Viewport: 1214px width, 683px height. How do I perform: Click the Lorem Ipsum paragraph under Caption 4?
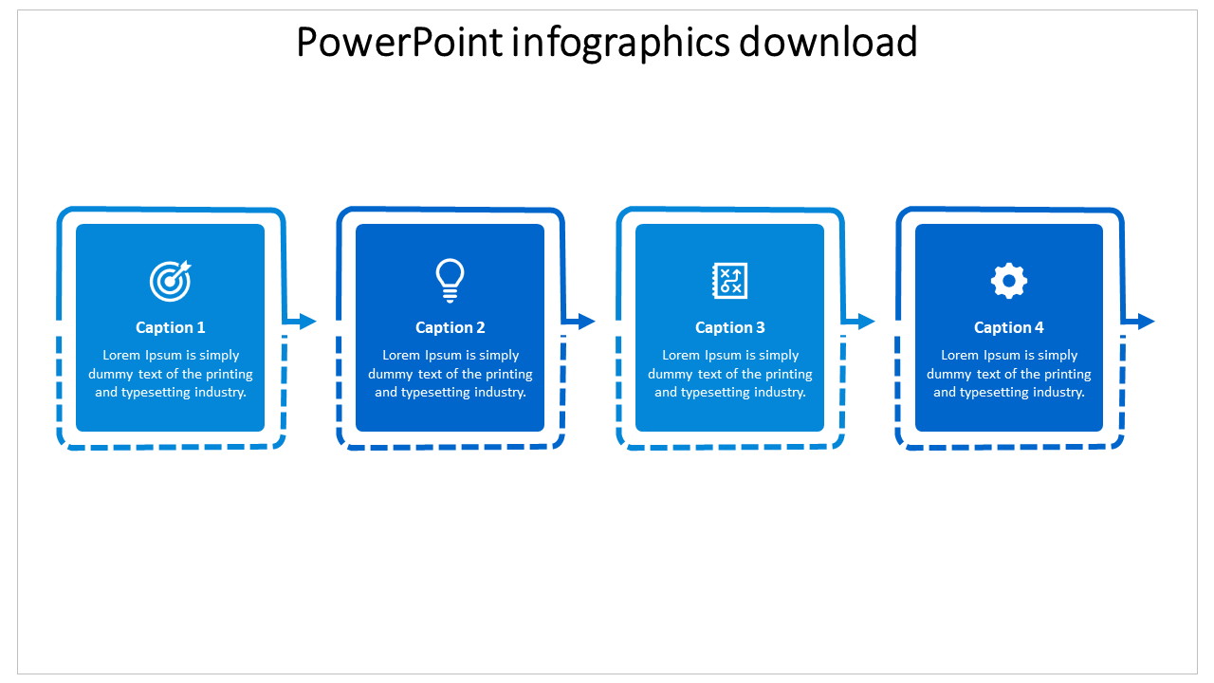coord(1009,374)
